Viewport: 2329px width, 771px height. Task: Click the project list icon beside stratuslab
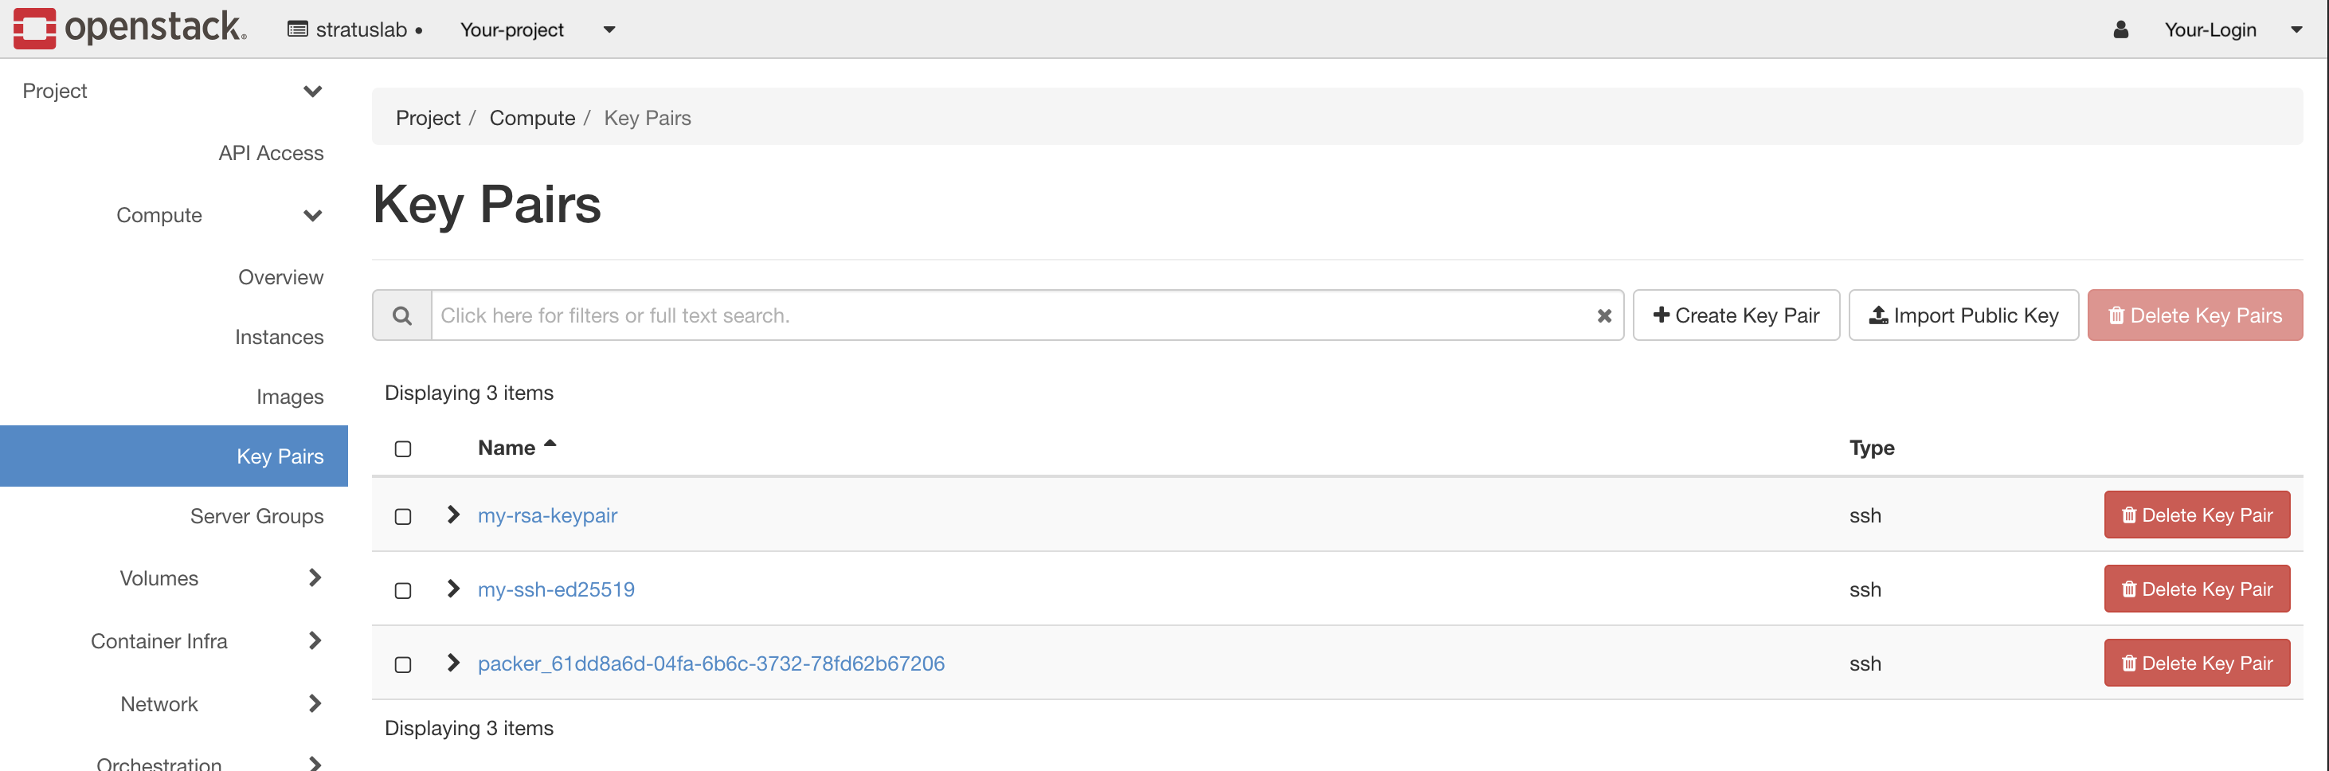click(299, 29)
